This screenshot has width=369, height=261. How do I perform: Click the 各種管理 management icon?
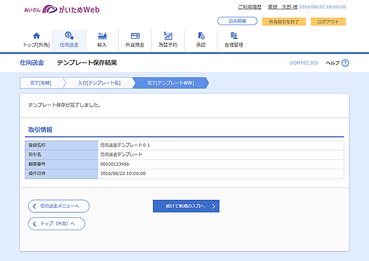click(x=234, y=36)
